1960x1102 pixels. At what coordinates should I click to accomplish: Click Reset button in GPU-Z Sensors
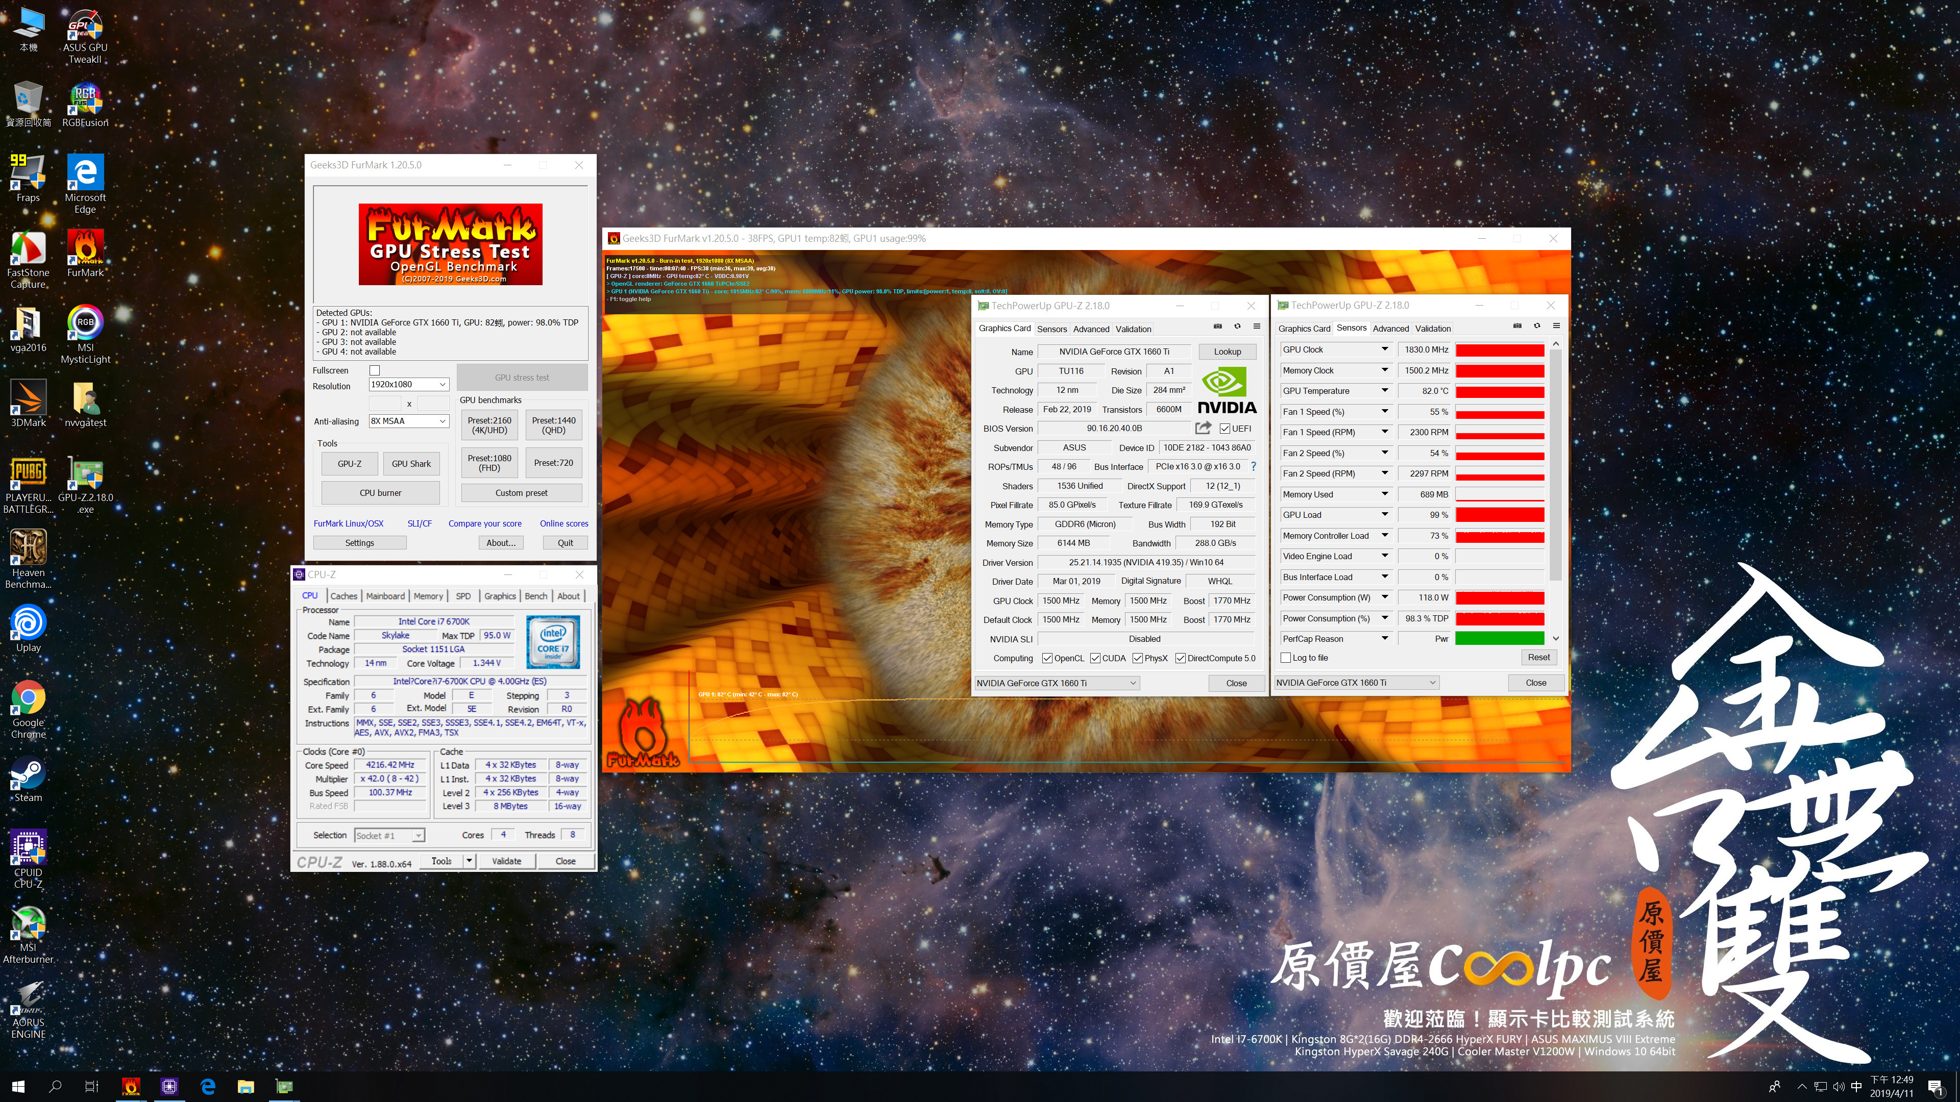point(1538,657)
